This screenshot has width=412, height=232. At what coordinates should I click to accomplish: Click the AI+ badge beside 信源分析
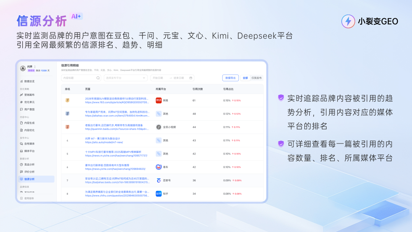tap(76, 16)
